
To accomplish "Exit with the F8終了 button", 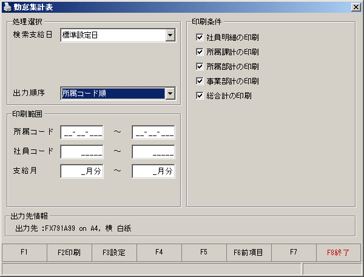I will point(339,252).
